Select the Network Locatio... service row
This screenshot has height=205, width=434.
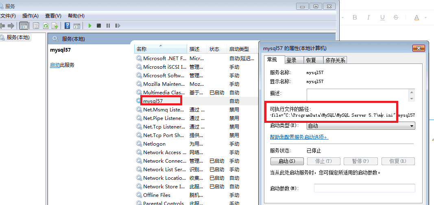pos(196,178)
